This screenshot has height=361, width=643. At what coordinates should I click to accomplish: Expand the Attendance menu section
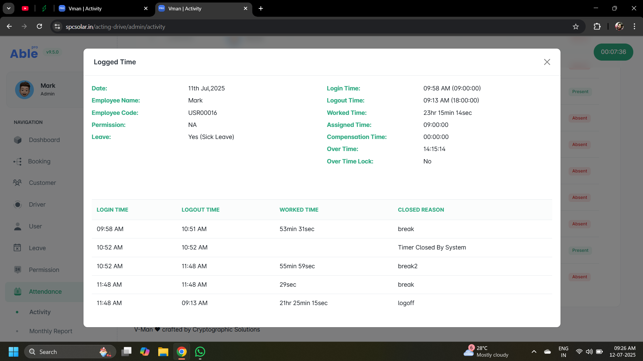[x=45, y=292]
